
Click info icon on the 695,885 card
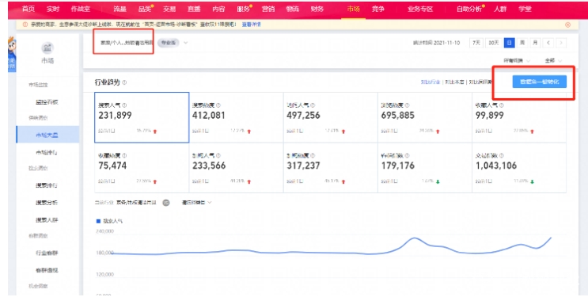click(407, 105)
